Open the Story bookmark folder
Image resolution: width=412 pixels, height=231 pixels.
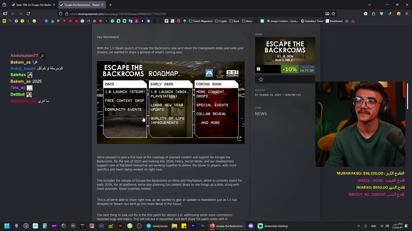click(x=247, y=21)
